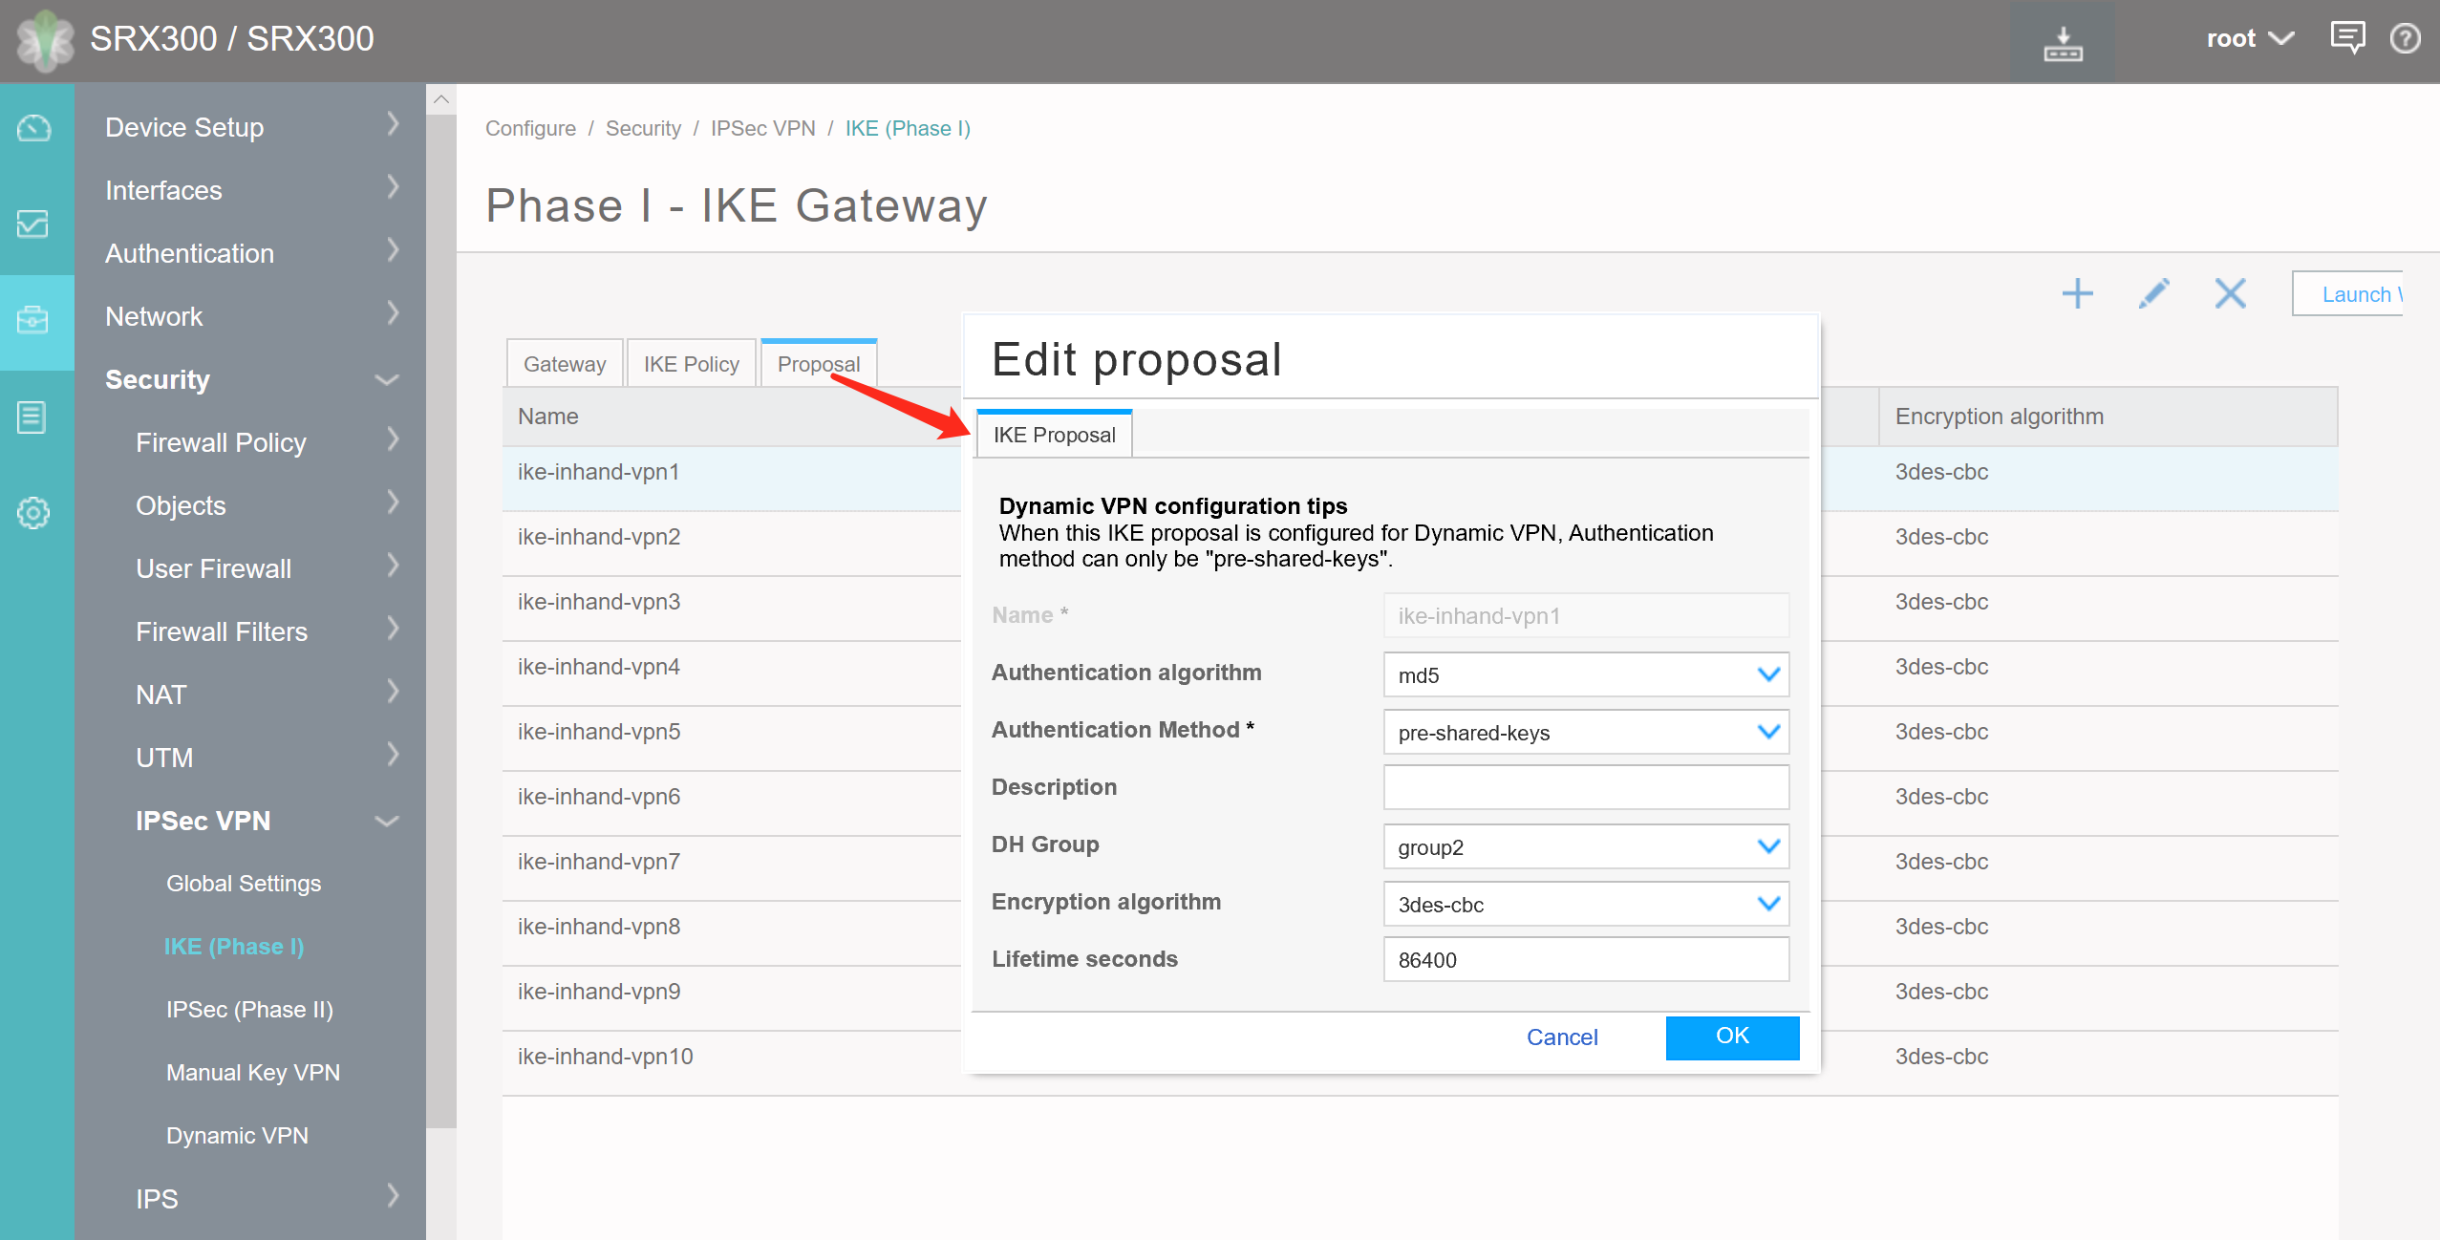Screen dimensions: 2440x1240
Task: Open IPSec (Phase II) menu item
Action: tap(249, 1010)
